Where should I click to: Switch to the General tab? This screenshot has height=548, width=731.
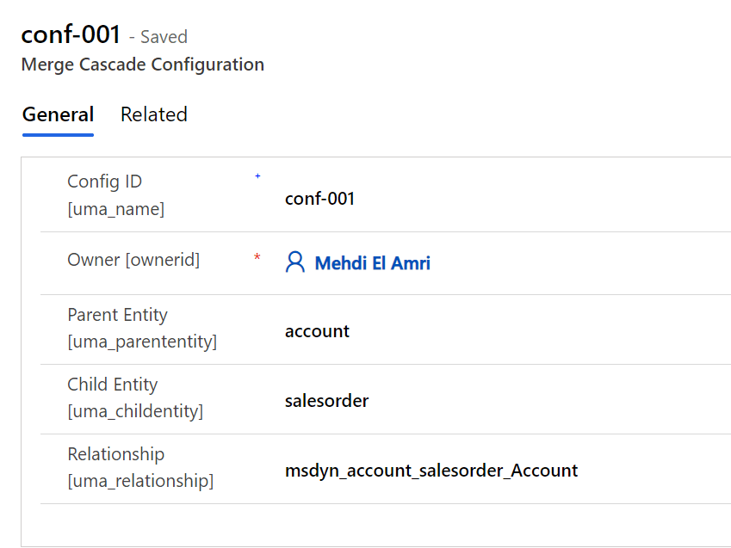tap(58, 115)
